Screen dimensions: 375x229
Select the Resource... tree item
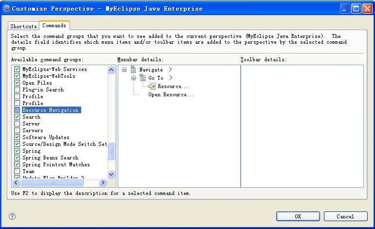[173, 86]
